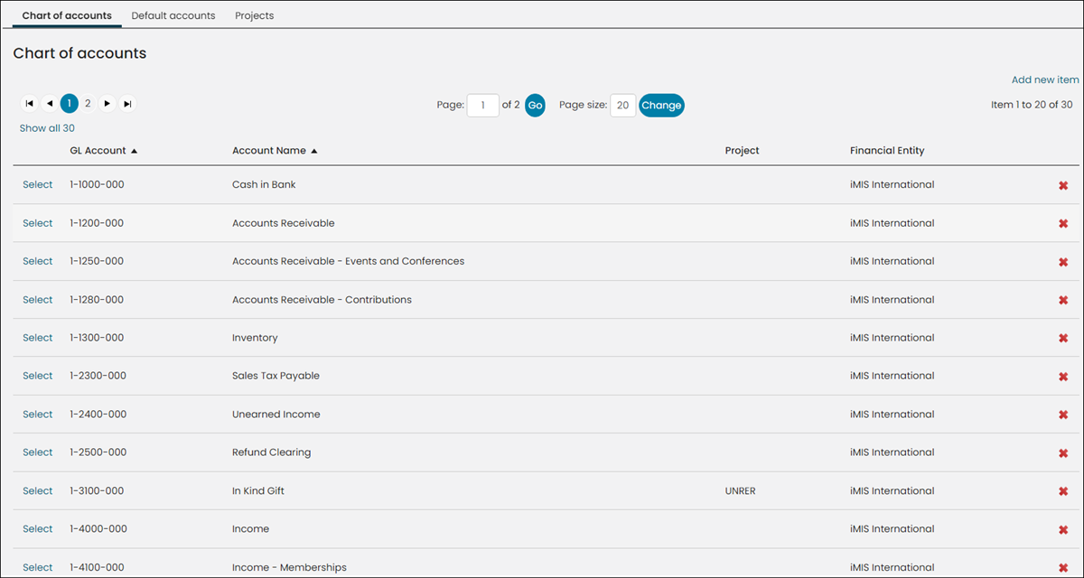Click the Project column header
Screen dimensions: 1084x578
click(x=742, y=151)
